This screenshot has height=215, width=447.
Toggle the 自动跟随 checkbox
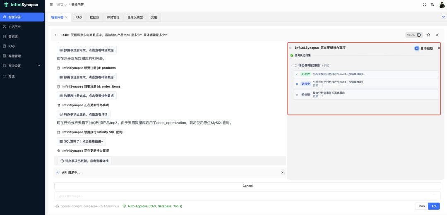[x=417, y=48]
